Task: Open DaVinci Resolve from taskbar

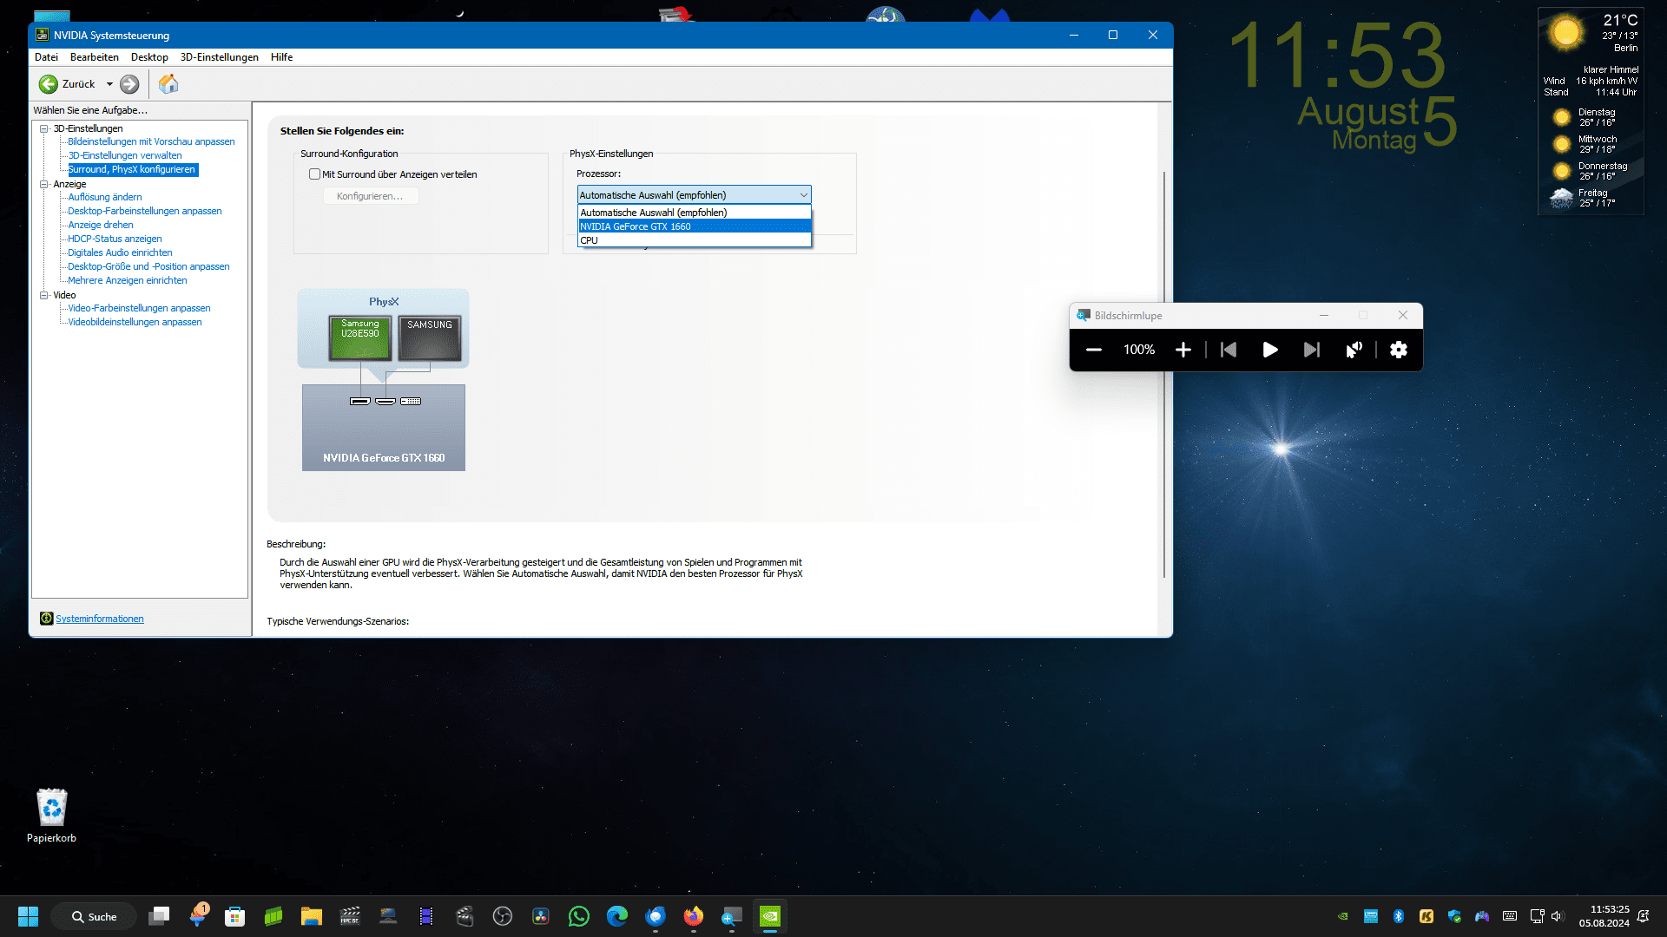Action: 541,916
